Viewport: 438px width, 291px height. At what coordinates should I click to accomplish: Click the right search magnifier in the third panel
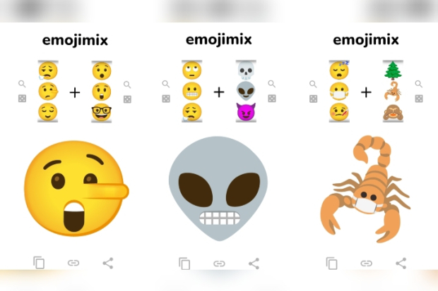pyautogui.click(x=418, y=84)
